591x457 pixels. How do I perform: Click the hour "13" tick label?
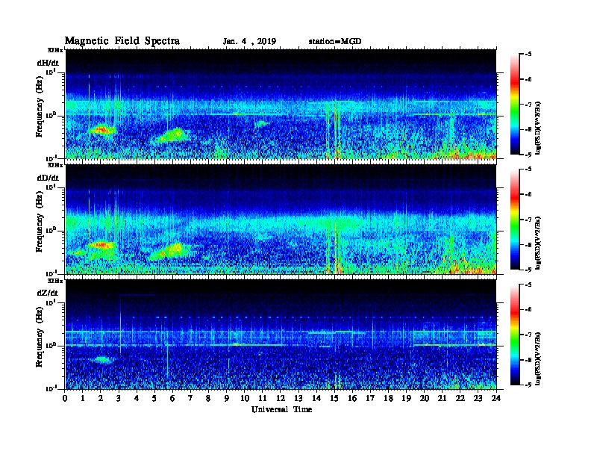point(298,398)
